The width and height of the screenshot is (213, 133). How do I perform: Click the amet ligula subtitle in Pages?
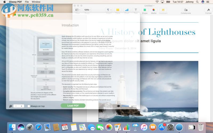(x=151, y=41)
